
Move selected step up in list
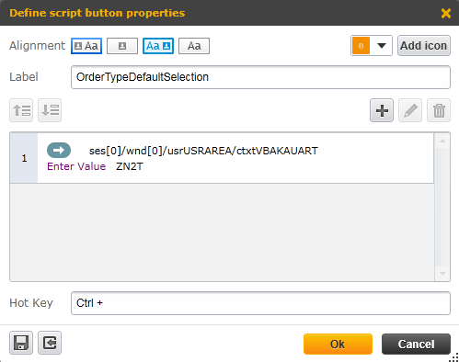coord(21,110)
